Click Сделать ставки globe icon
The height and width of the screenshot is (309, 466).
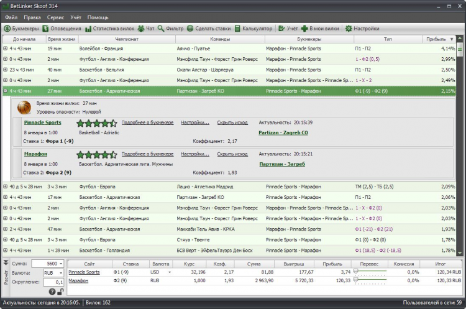tap(190, 29)
